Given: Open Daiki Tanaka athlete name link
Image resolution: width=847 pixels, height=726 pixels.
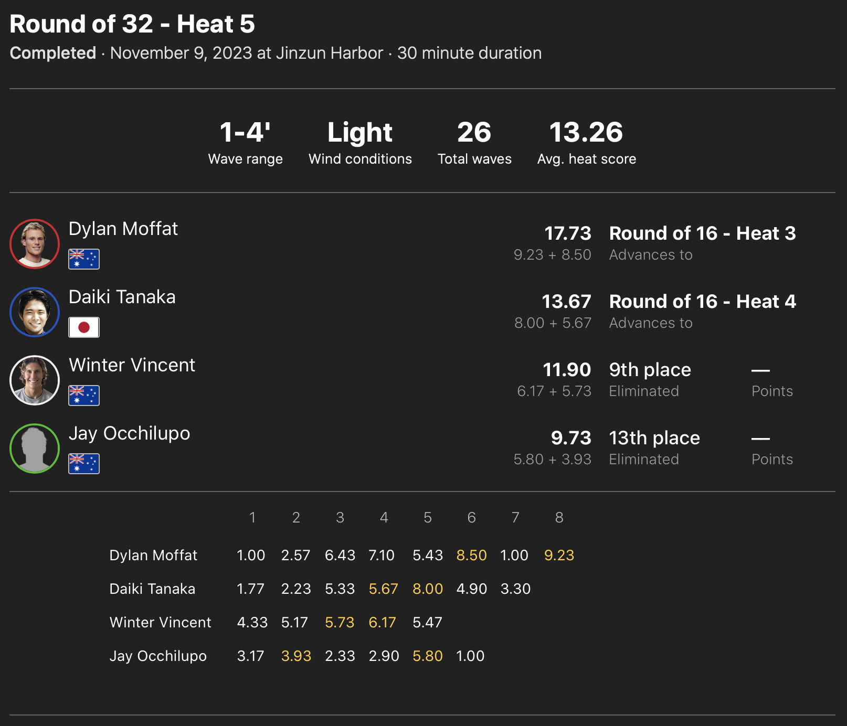Looking at the screenshot, I should click(x=122, y=297).
